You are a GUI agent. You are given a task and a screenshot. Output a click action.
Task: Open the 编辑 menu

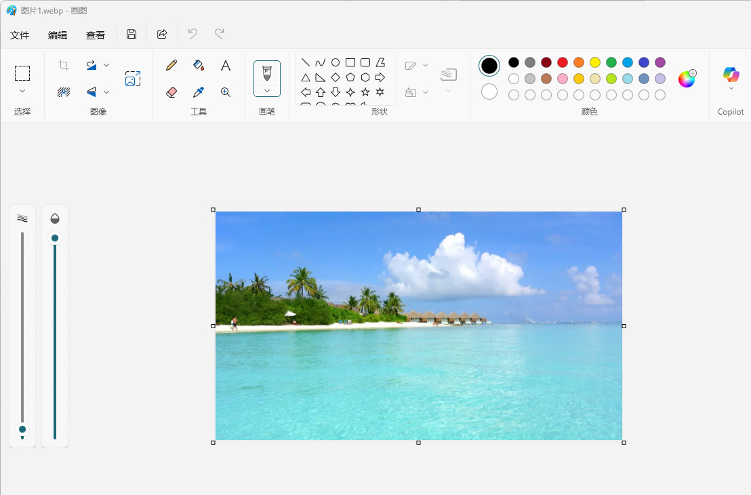tap(58, 35)
